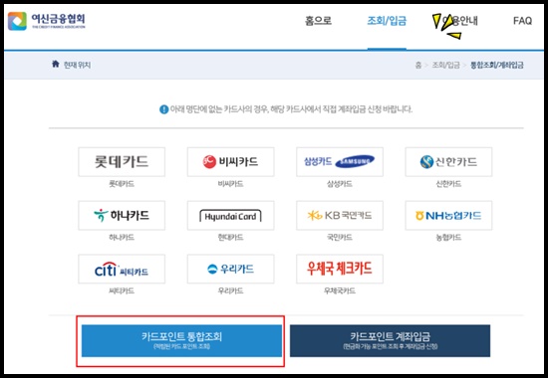Click the 삼성카드 caption text
548x378 pixels.
pyautogui.click(x=340, y=184)
